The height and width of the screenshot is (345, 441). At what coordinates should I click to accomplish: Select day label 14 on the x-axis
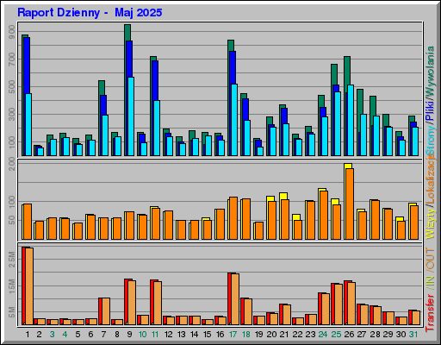tap(194, 335)
